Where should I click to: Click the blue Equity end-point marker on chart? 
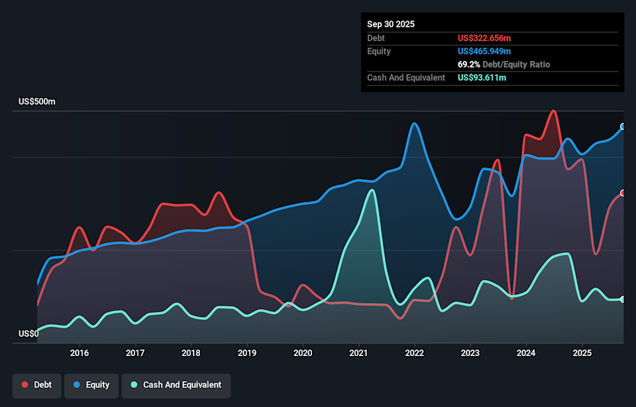pos(623,126)
